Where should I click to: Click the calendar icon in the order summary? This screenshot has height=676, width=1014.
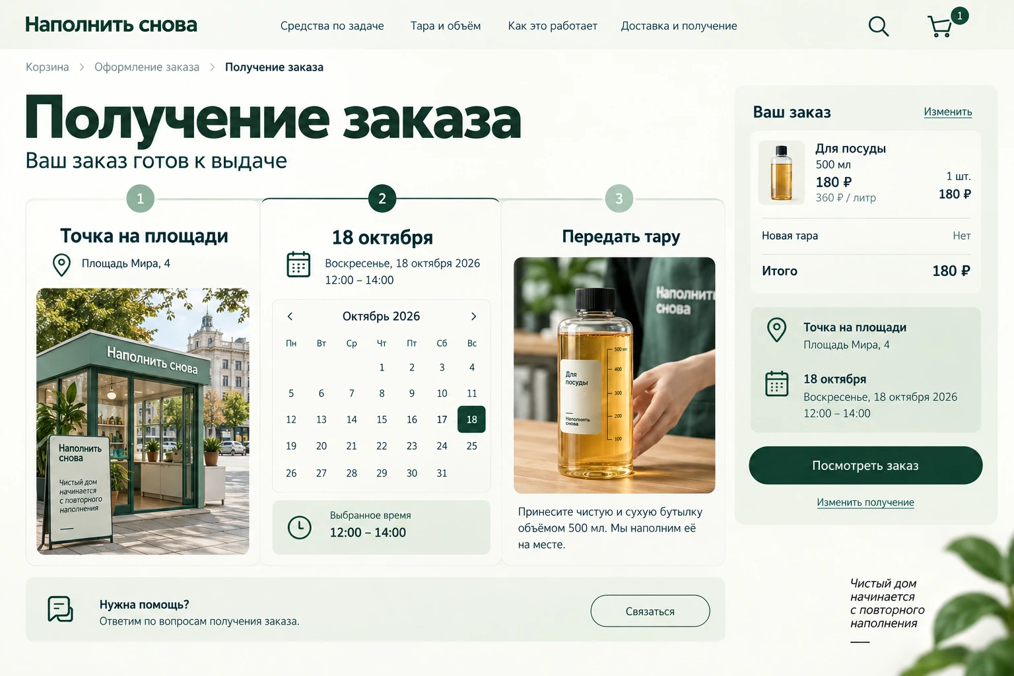(x=776, y=384)
